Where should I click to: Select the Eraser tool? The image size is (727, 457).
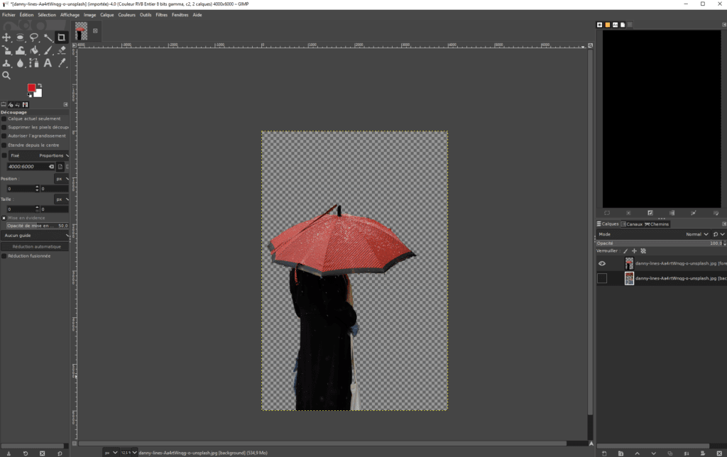coord(62,50)
